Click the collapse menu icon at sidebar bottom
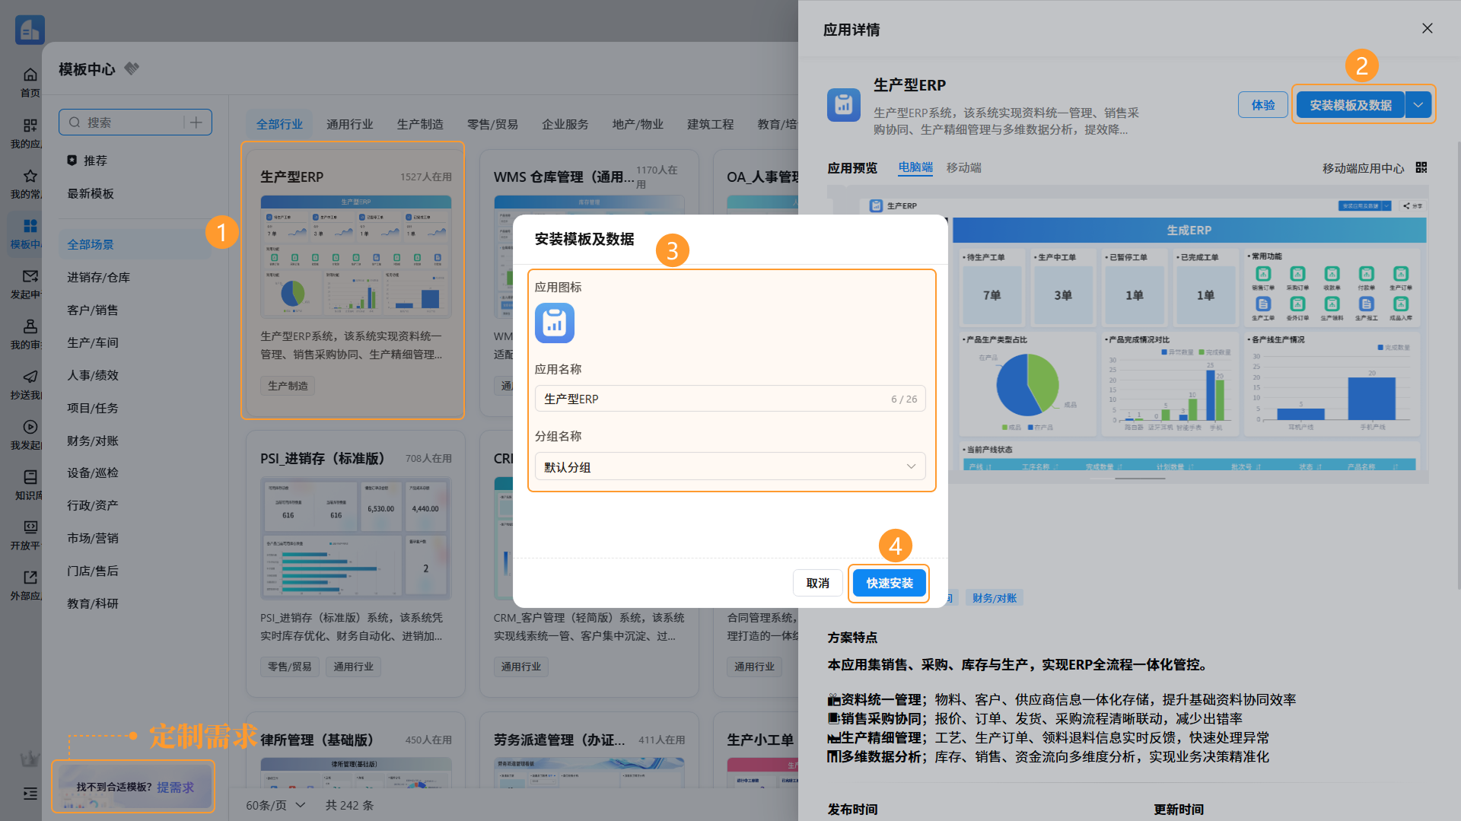This screenshot has width=1461, height=821. pyautogui.click(x=30, y=794)
